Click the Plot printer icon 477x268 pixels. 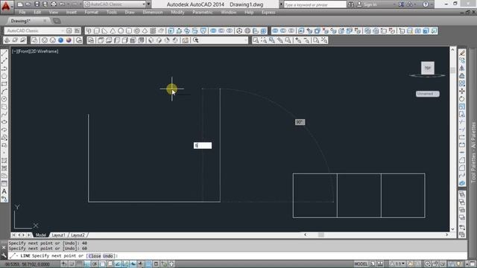54,4
